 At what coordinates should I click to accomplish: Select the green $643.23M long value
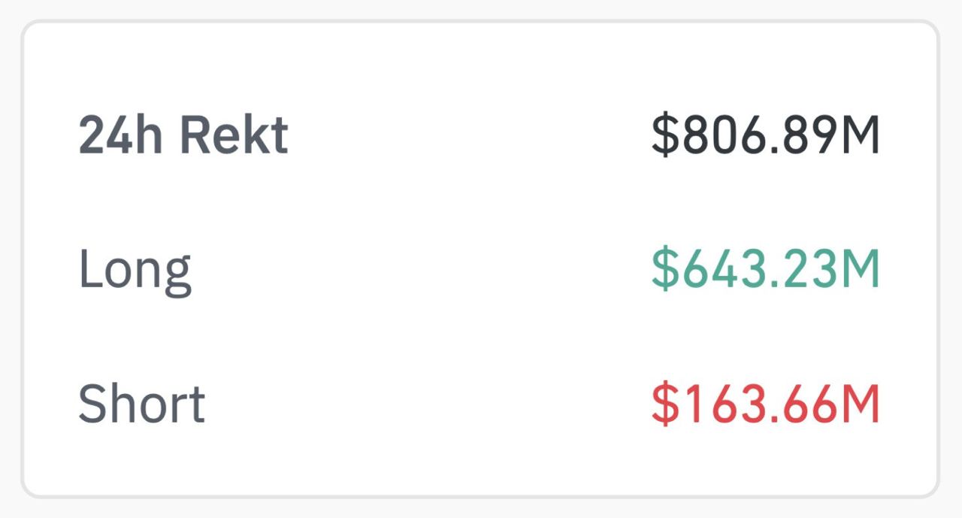[x=765, y=269]
